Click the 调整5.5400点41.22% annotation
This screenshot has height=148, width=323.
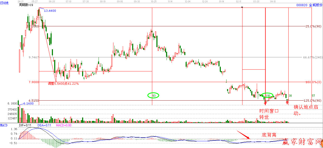click(x=63, y=84)
